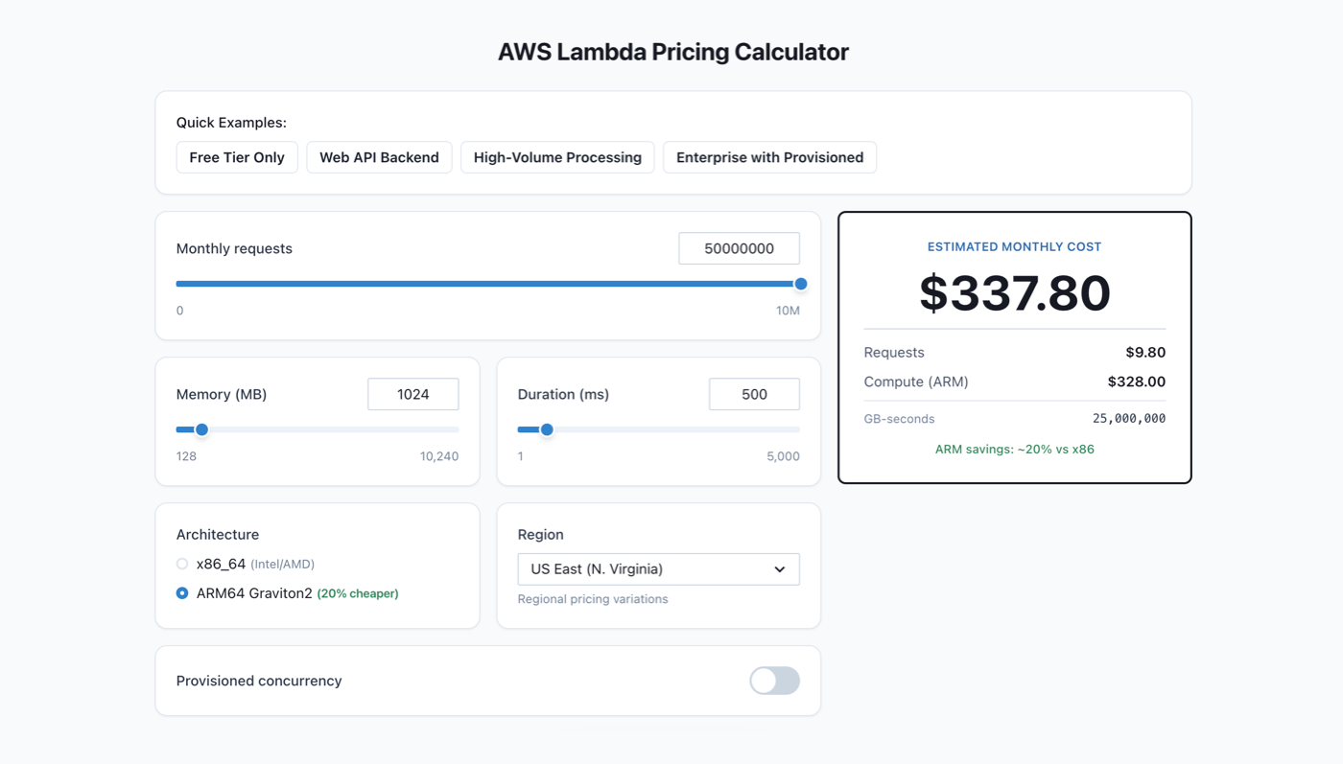Click the estimated monthly cost total
Viewport: 1343px width, 764px height.
pyautogui.click(x=1014, y=294)
